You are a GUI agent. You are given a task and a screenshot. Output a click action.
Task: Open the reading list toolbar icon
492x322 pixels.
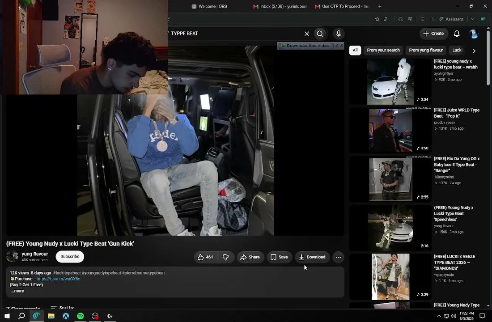tap(422, 19)
